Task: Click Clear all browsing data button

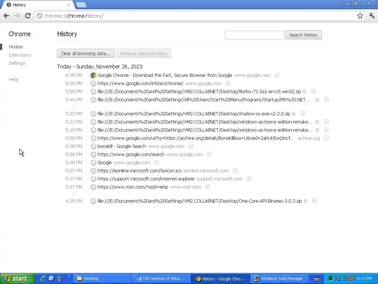Action: (86, 53)
